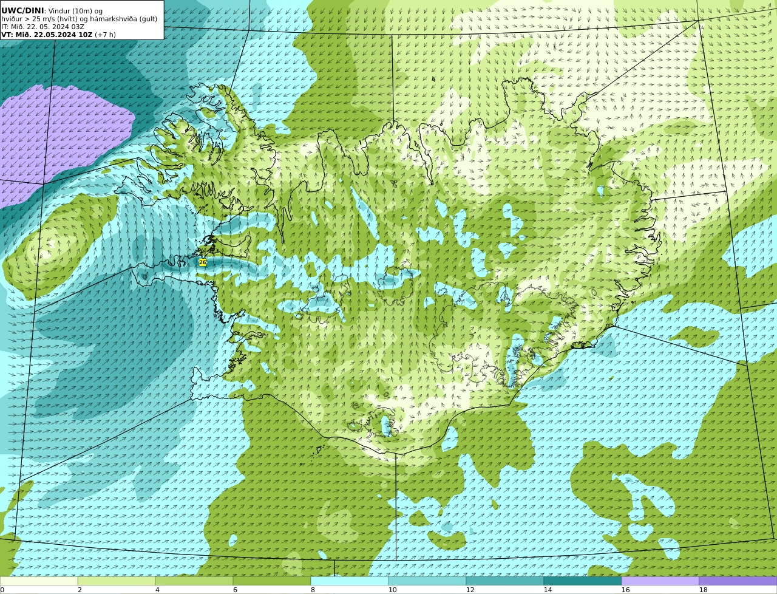Choose the dark teal 14–16 m/s legend swatch
Viewport: 777px width, 594px height.
pyautogui.click(x=583, y=581)
